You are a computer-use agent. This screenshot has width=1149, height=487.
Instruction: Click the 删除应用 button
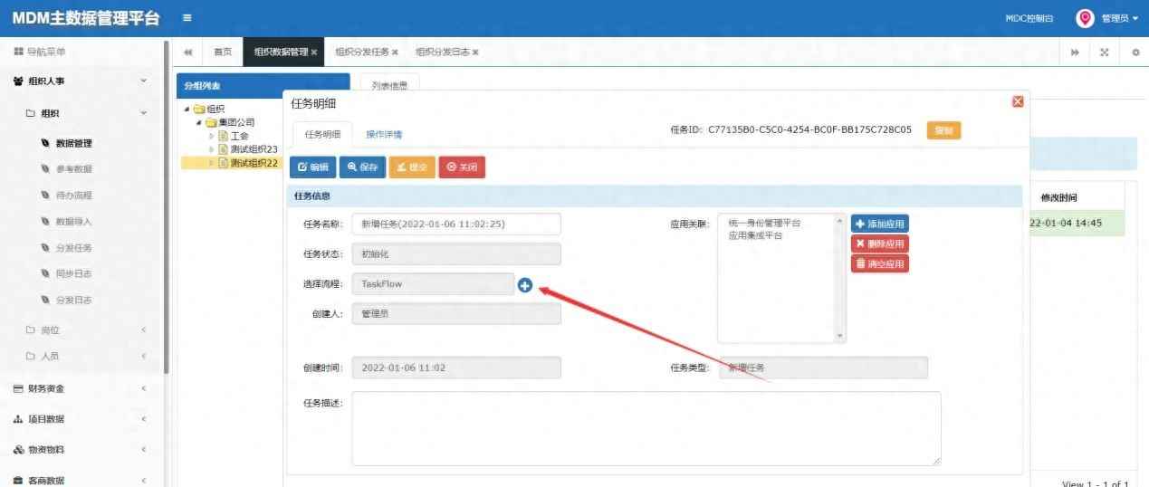(880, 244)
